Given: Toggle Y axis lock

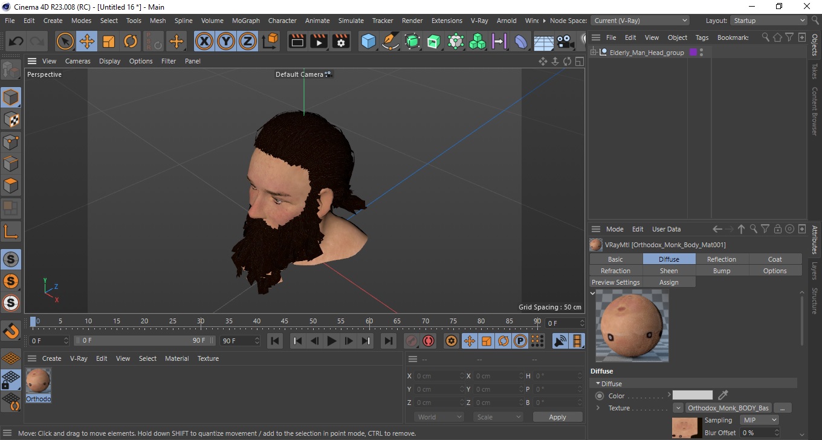Looking at the screenshot, I should [226, 42].
